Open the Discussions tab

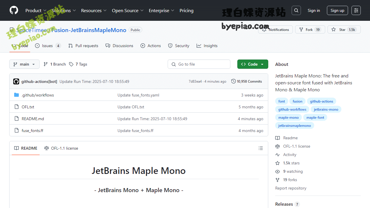pos(119,46)
